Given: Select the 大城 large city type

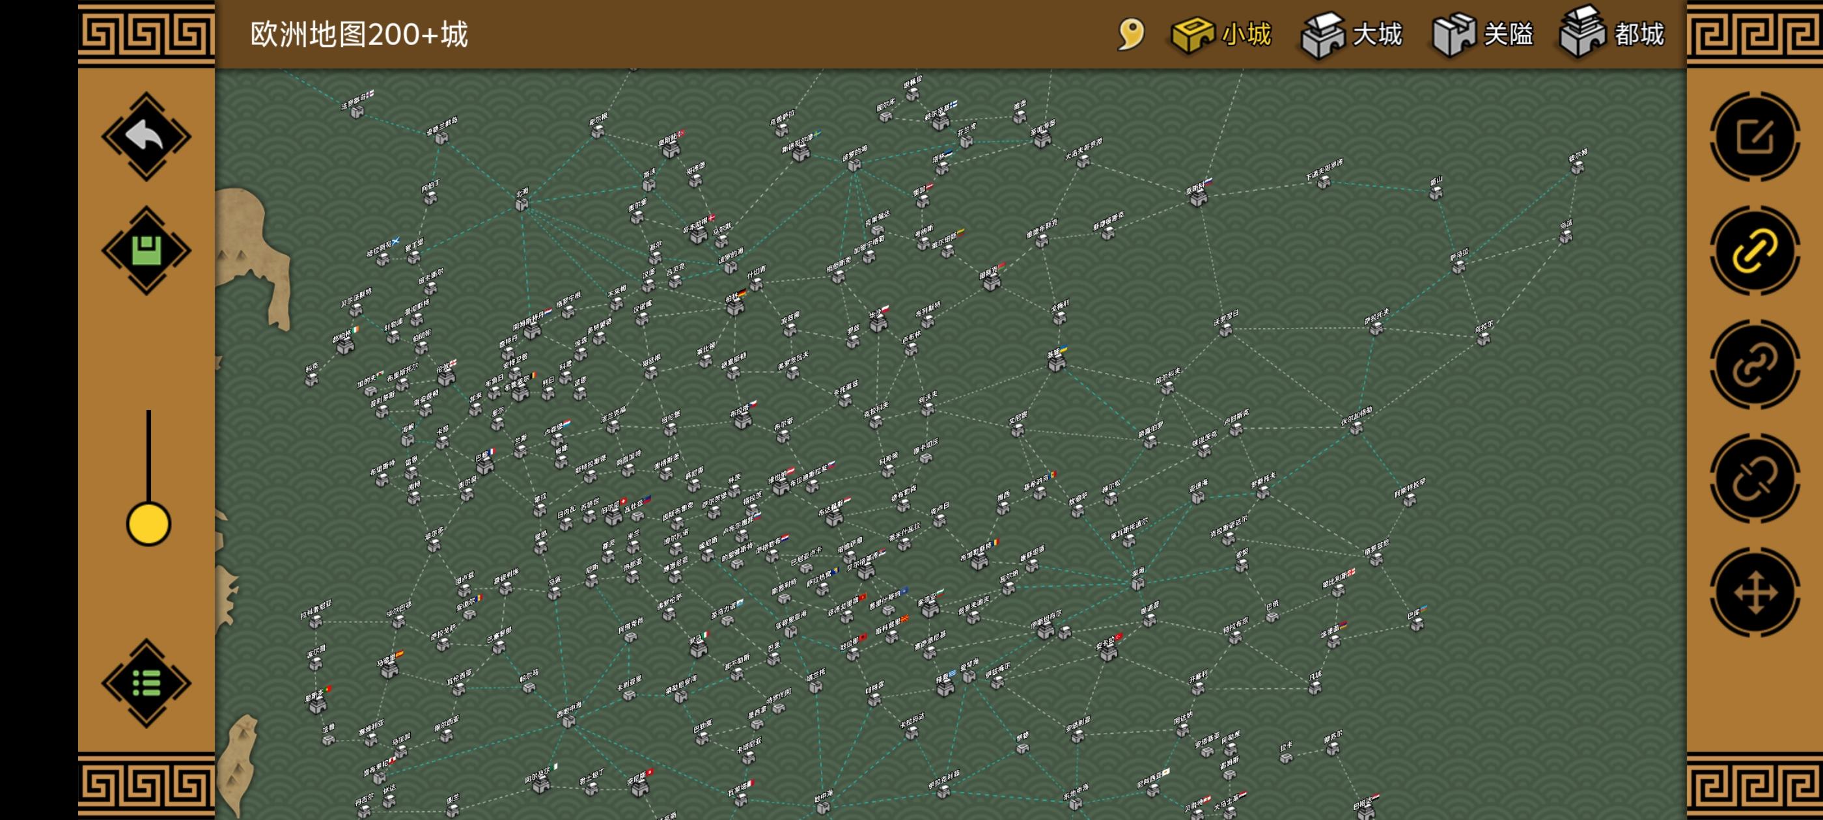Looking at the screenshot, I should (1352, 34).
